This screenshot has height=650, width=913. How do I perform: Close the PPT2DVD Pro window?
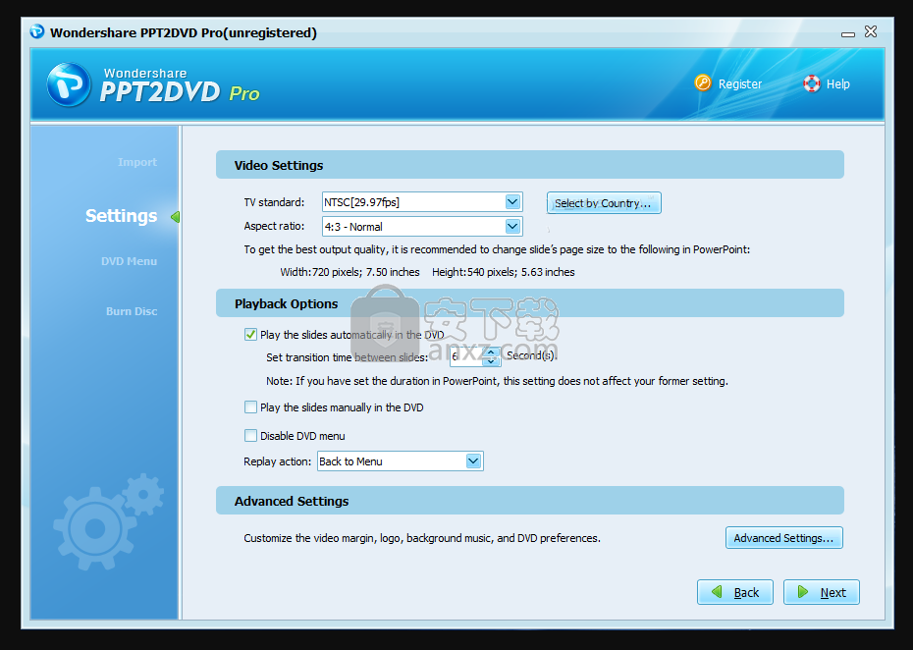pos(871,31)
